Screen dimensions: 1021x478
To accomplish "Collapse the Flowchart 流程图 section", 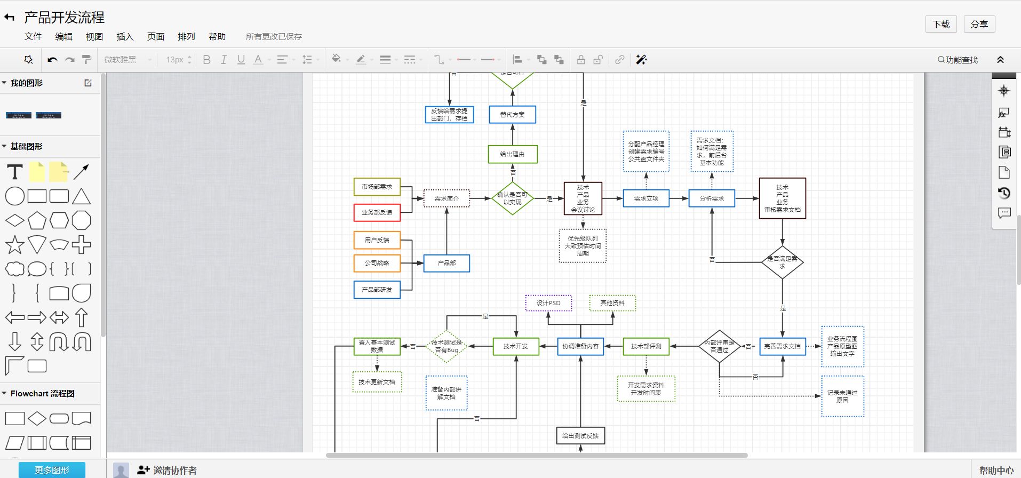I will [x=4, y=393].
